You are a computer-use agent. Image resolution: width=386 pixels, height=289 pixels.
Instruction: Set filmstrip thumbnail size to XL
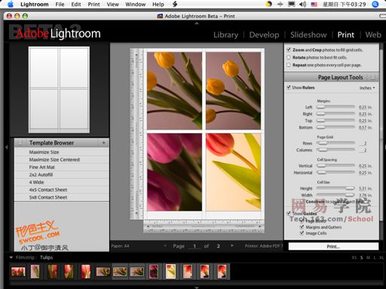[x=381, y=257]
